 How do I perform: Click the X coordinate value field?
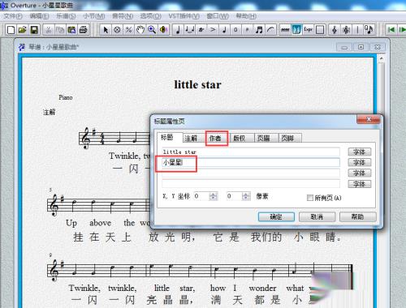[201, 196]
